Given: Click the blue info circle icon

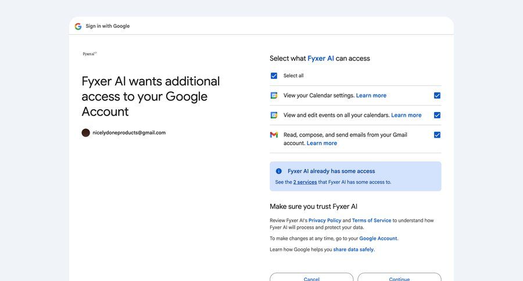Looking at the screenshot, I should 279,171.
